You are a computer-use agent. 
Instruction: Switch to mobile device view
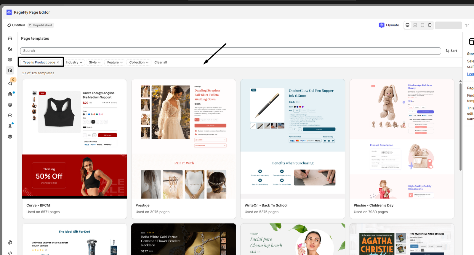[430, 25]
